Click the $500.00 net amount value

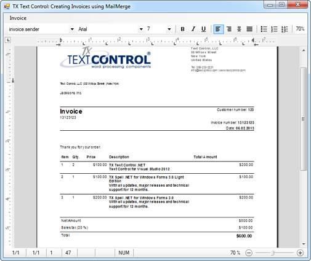click(246, 220)
